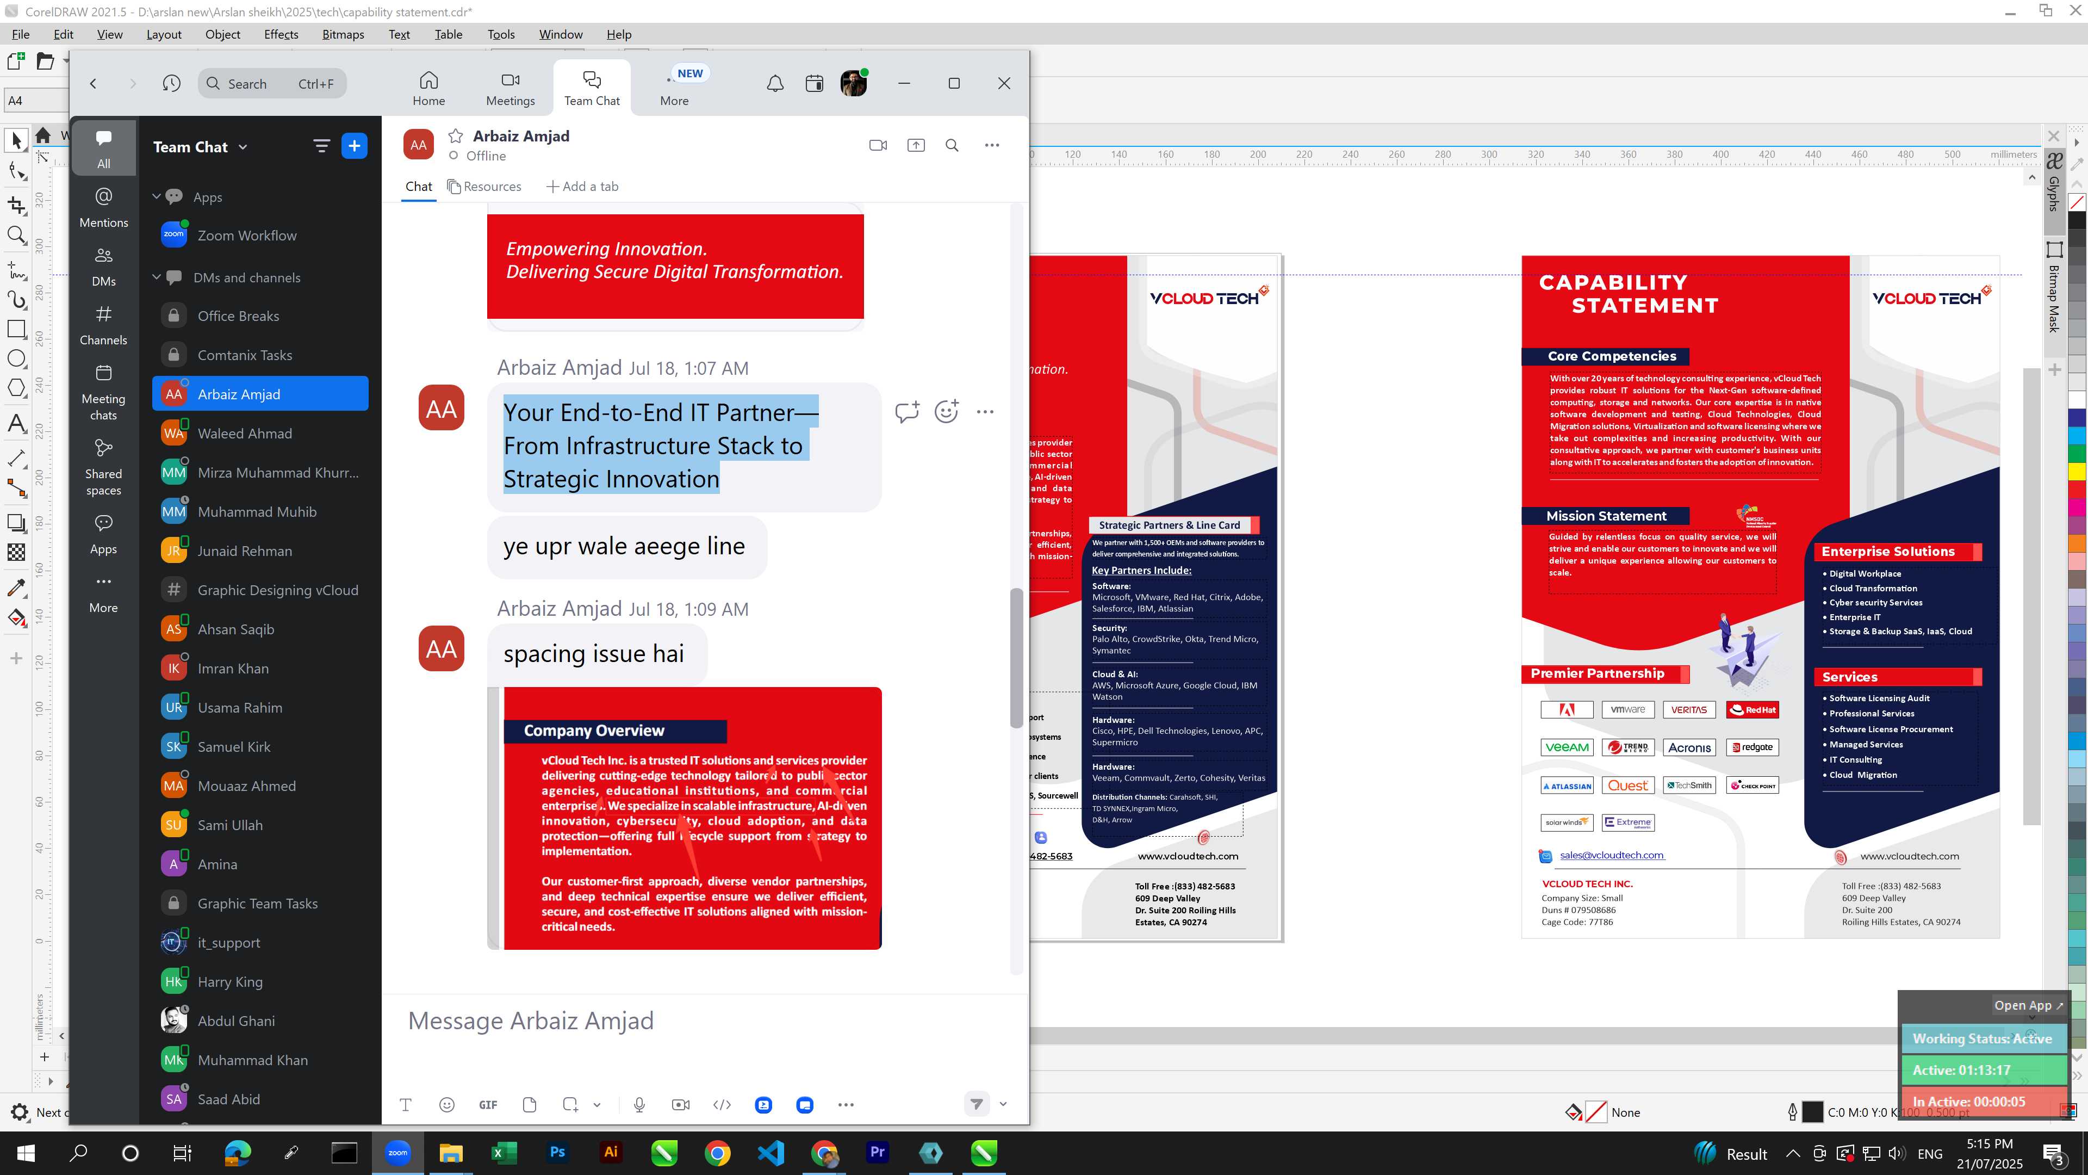Select the Zoom tool in CorelDRAW toolbox
The width and height of the screenshot is (2088, 1175).
(16, 236)
